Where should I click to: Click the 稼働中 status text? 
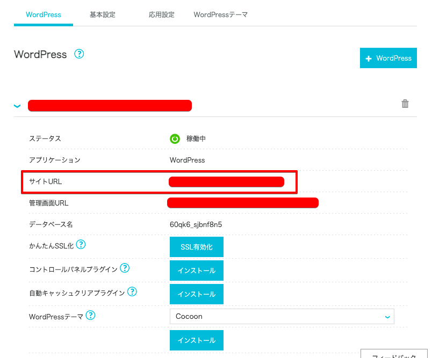196,138
